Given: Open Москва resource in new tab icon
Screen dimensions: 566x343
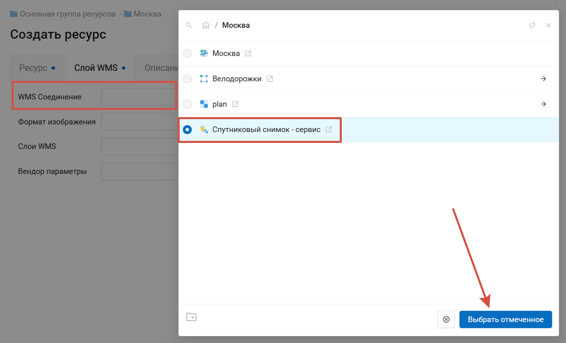Looking at the screenshot, I should coord(248,54).
